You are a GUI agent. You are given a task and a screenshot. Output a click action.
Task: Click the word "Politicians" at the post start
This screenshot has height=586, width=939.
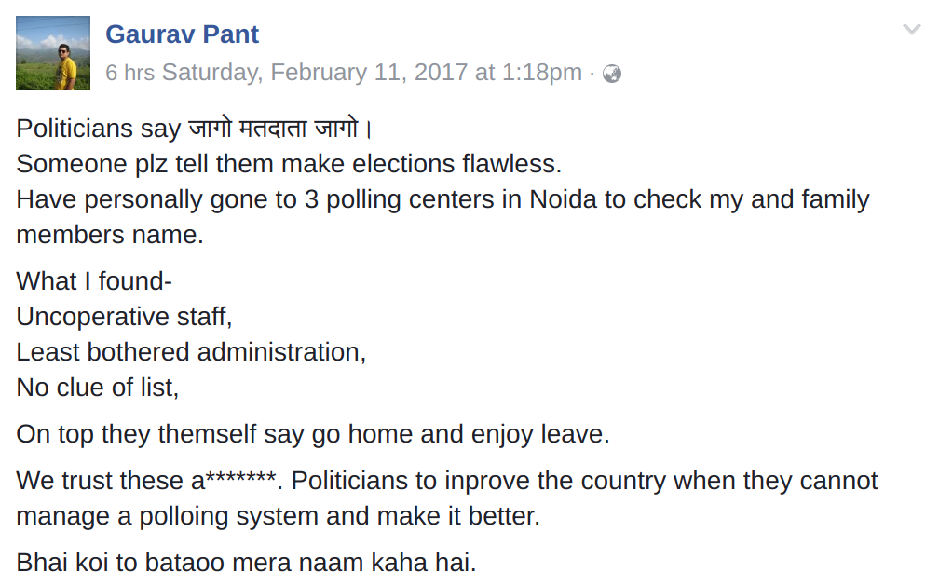[x=75, y=129]
